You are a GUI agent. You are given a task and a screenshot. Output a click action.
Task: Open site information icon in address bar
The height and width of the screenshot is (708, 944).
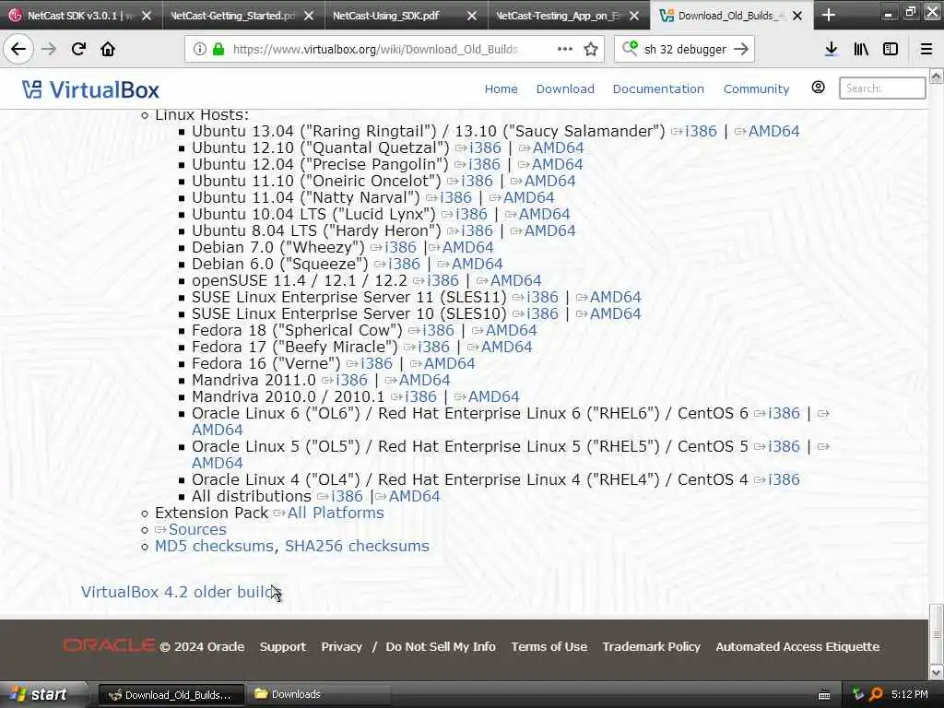199,50
